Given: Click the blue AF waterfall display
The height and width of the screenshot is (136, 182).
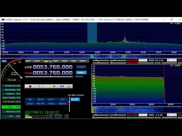Looking at the screenshot, I should point(137,110).
